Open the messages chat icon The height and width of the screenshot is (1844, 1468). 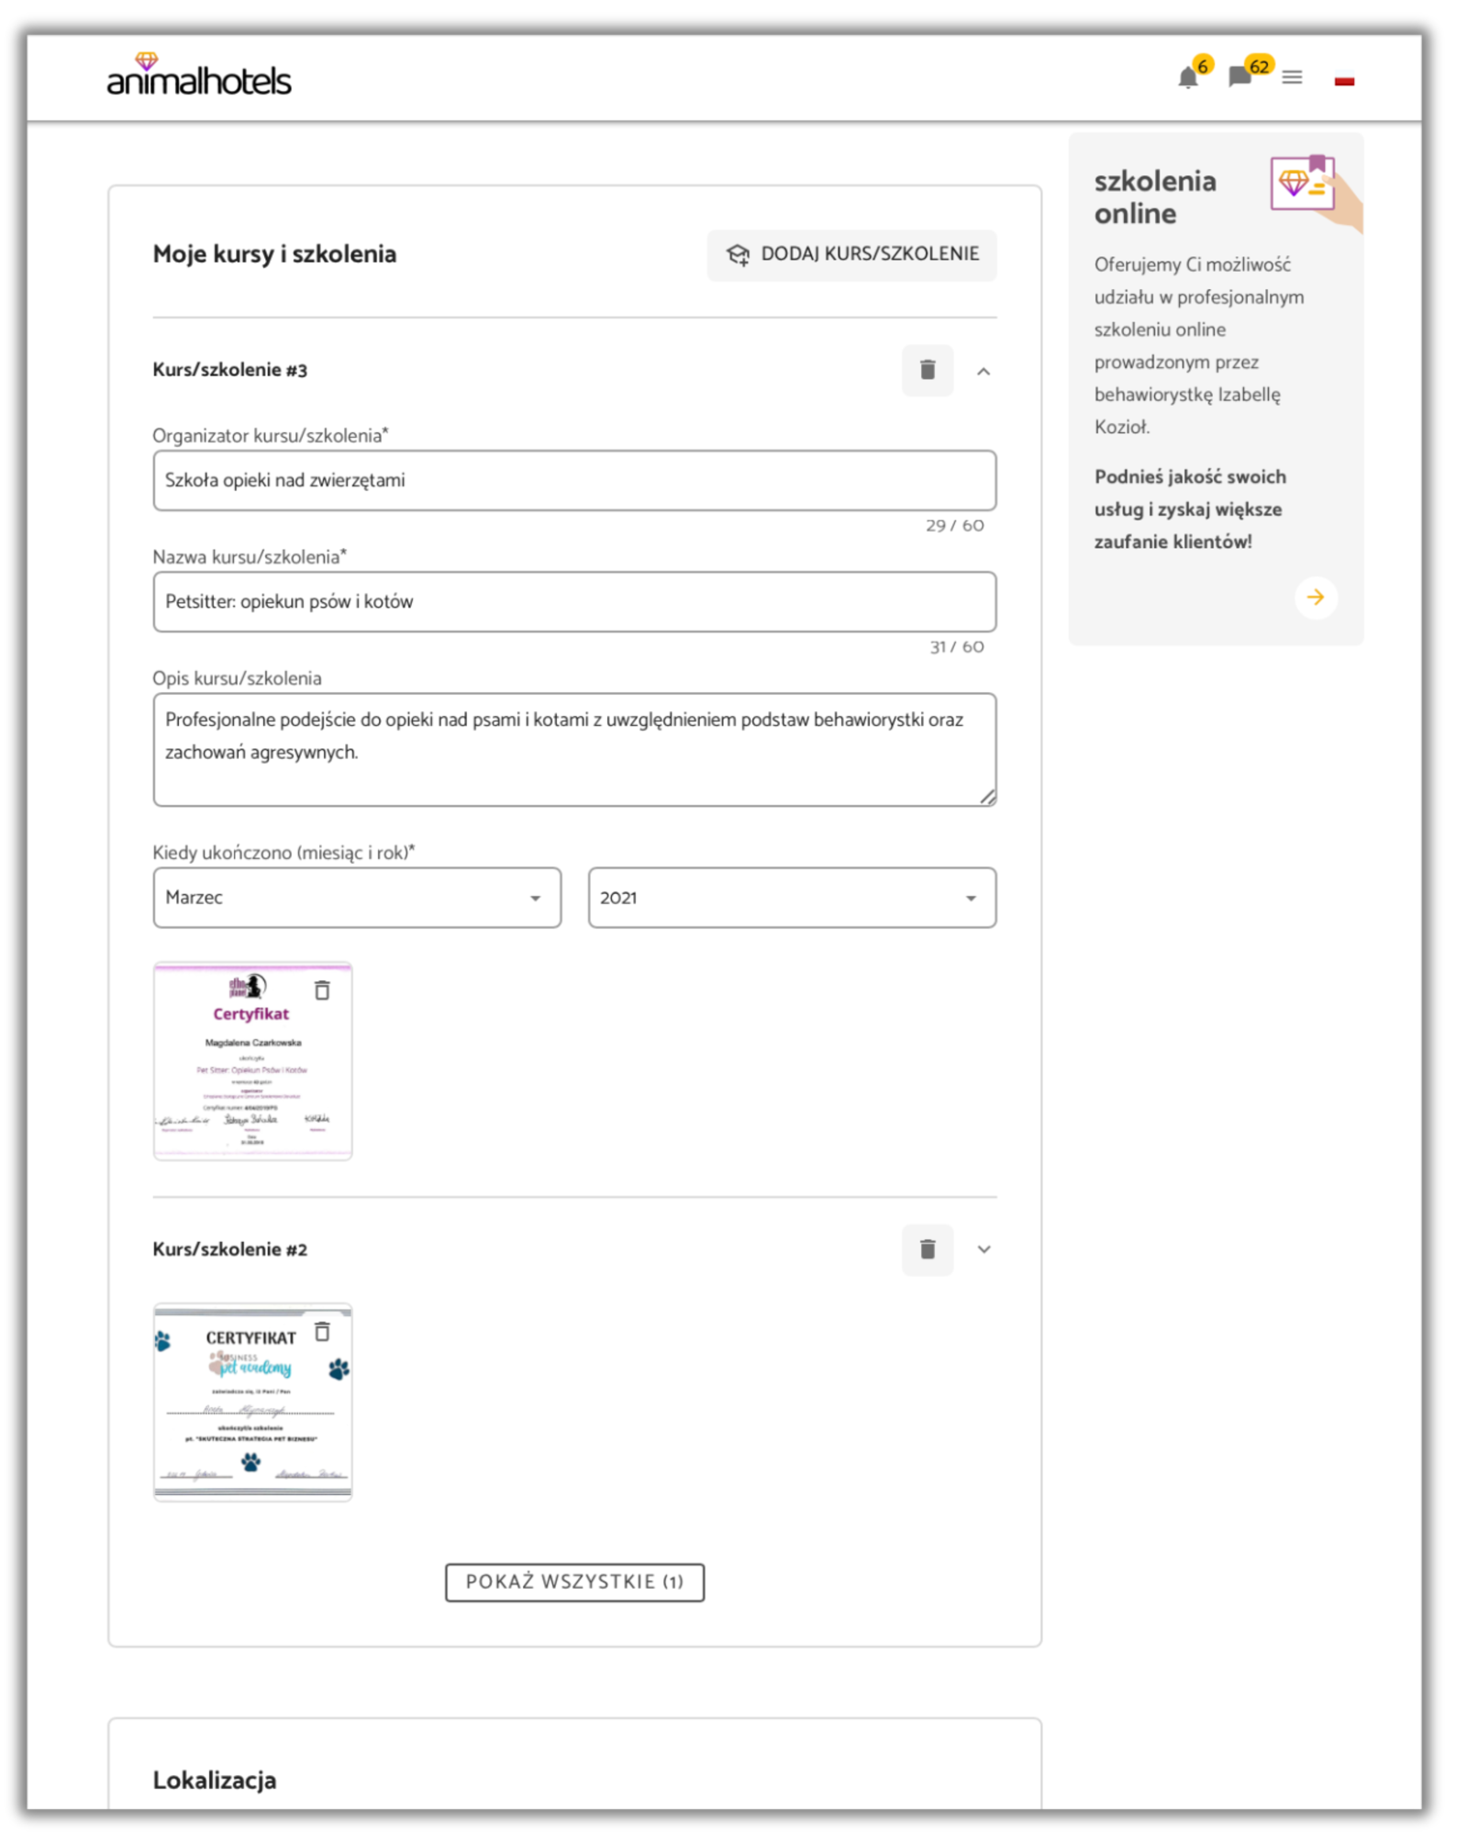click(1240, 77)
